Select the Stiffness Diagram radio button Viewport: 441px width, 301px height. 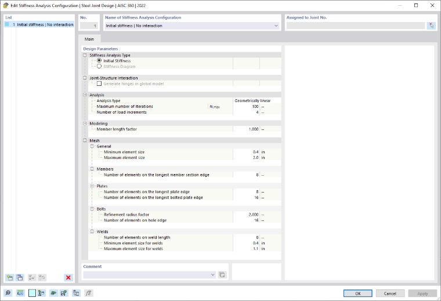point(99,66)
